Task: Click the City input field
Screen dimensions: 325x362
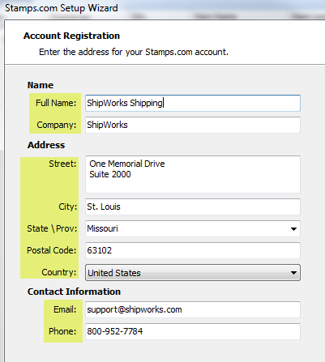Action: coord(193,207)
